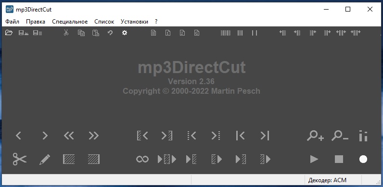Click the large scissors Cut button
The image size is (383, 187).
20,159
